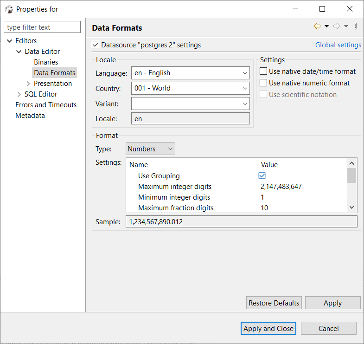Viewport: 364px width, 344px height.
Task: Click Apply and Close
Action: (x=268, y=328)
